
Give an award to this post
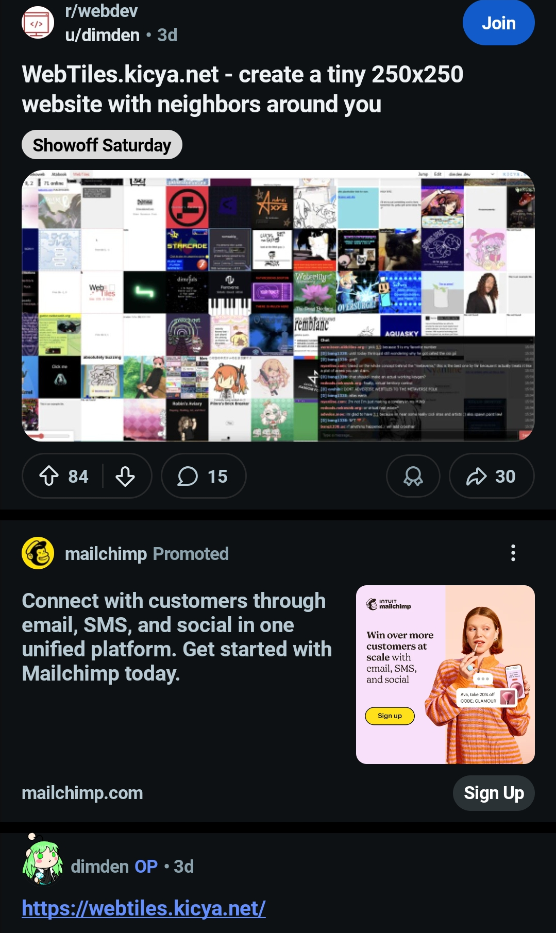[413, 476]
